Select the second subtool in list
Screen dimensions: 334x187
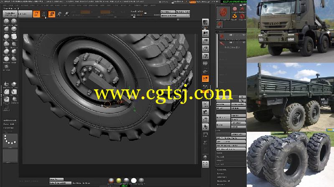click(x=232, y=45)
